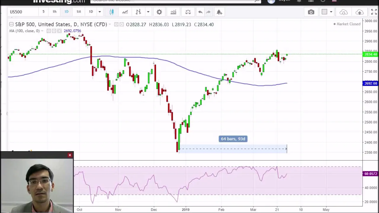379x213 pixels.
Task: Click the L2819.23 low value
Action: (181, 25)
